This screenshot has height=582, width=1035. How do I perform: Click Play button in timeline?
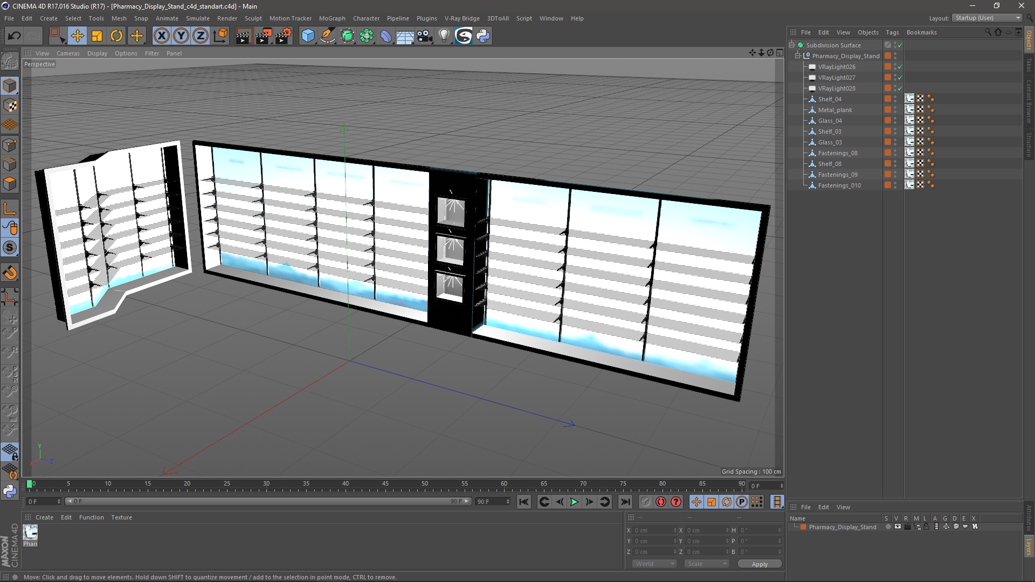click(574, 502)
